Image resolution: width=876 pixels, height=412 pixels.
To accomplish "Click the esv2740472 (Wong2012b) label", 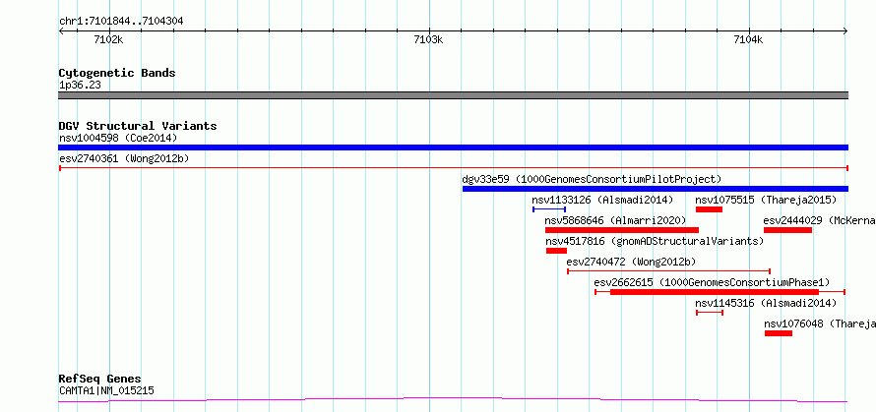I will coord(631,262).
